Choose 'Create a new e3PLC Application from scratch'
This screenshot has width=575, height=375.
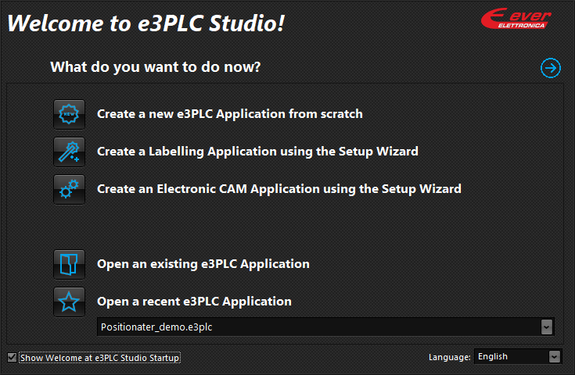tap(229, 114)
